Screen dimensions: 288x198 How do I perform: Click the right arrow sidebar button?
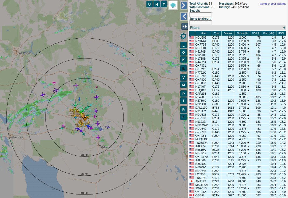184,5
